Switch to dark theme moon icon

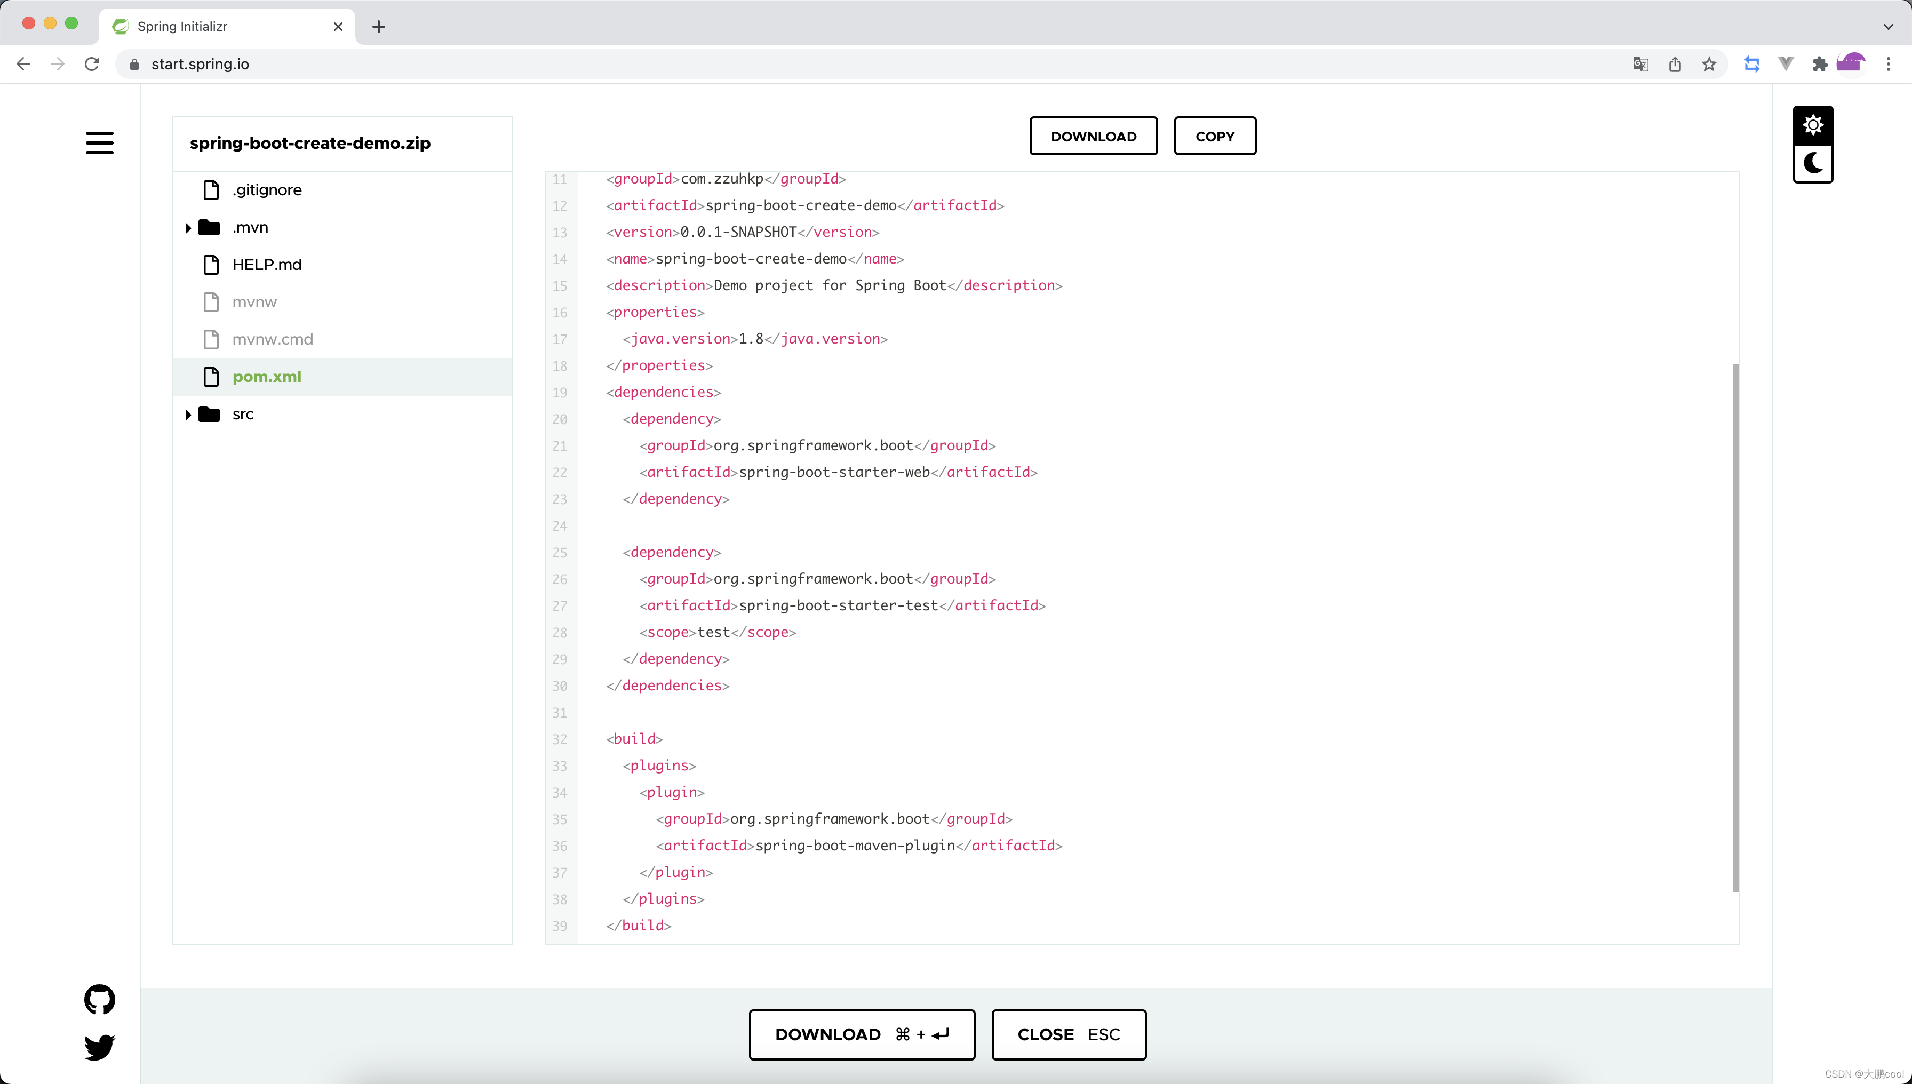[x=1812, y=163]
